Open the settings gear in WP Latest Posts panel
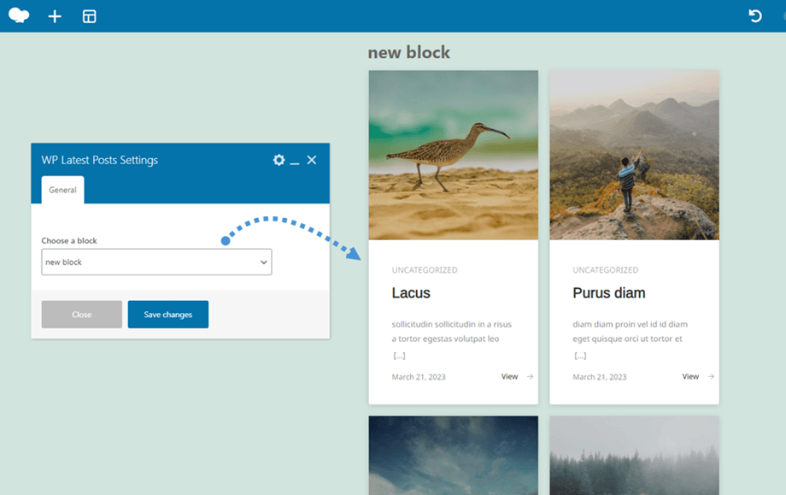 (x=279, y=160)
